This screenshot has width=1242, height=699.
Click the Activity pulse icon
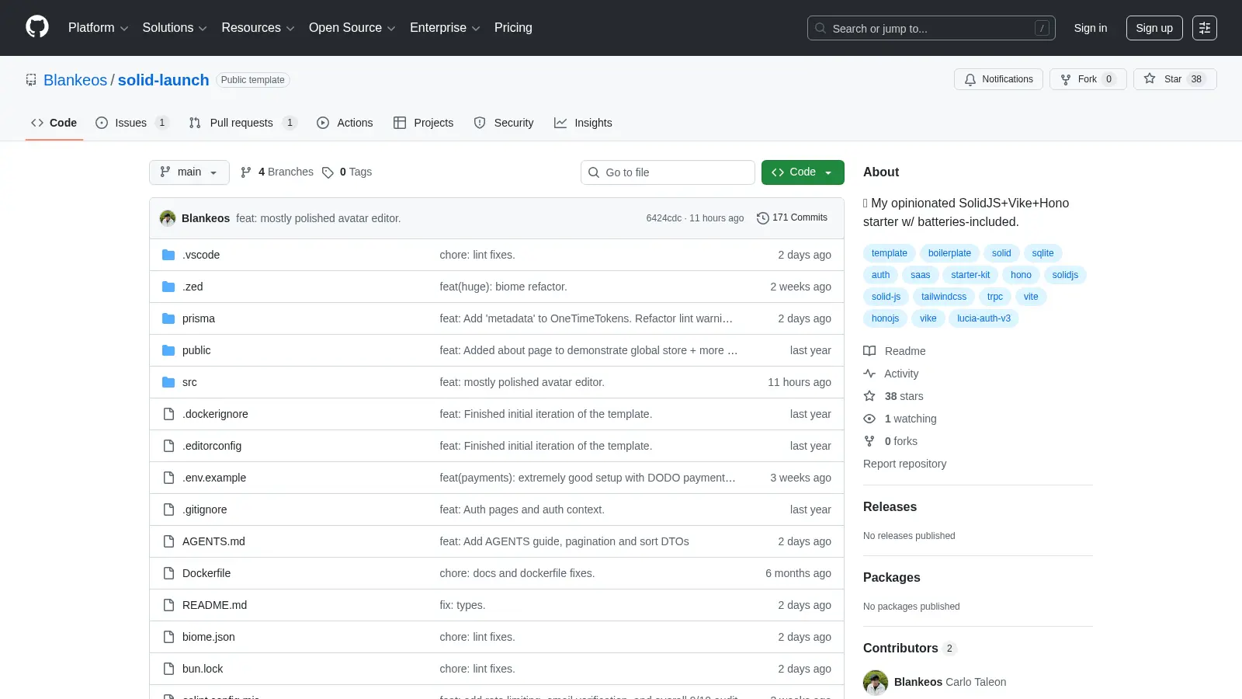[x=869, y=374]
